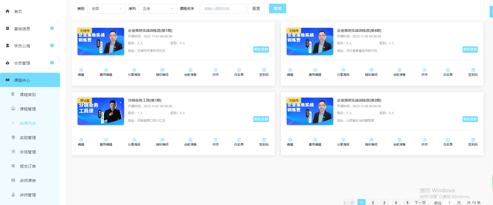493x205 pixels.
Task: Open 会场管理 submenu item
Action: point(30,152)
